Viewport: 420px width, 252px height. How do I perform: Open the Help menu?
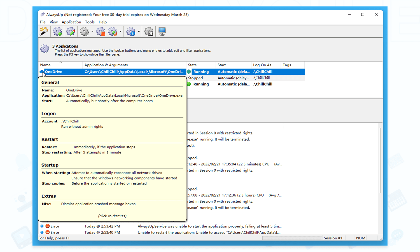[102, 22]
